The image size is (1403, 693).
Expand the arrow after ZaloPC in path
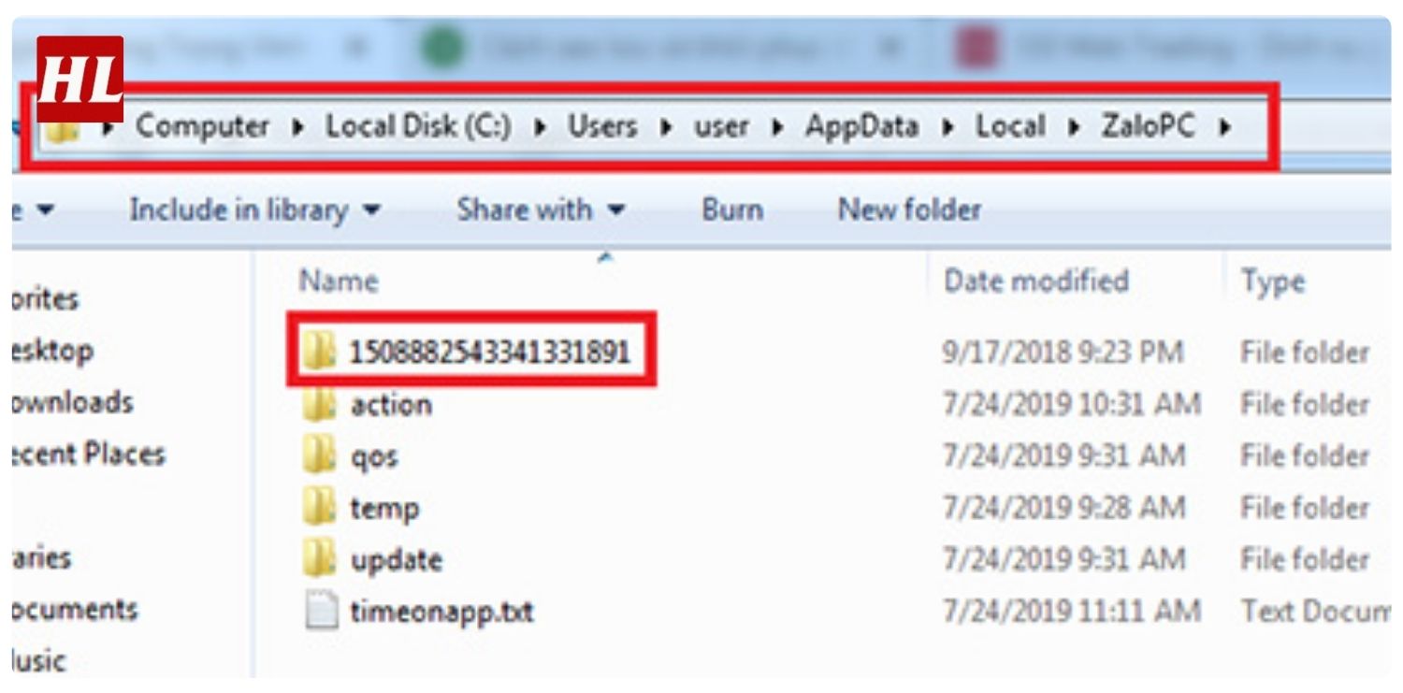1224,127
